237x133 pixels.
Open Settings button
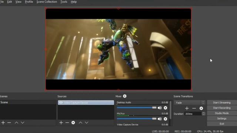(222, 119)
